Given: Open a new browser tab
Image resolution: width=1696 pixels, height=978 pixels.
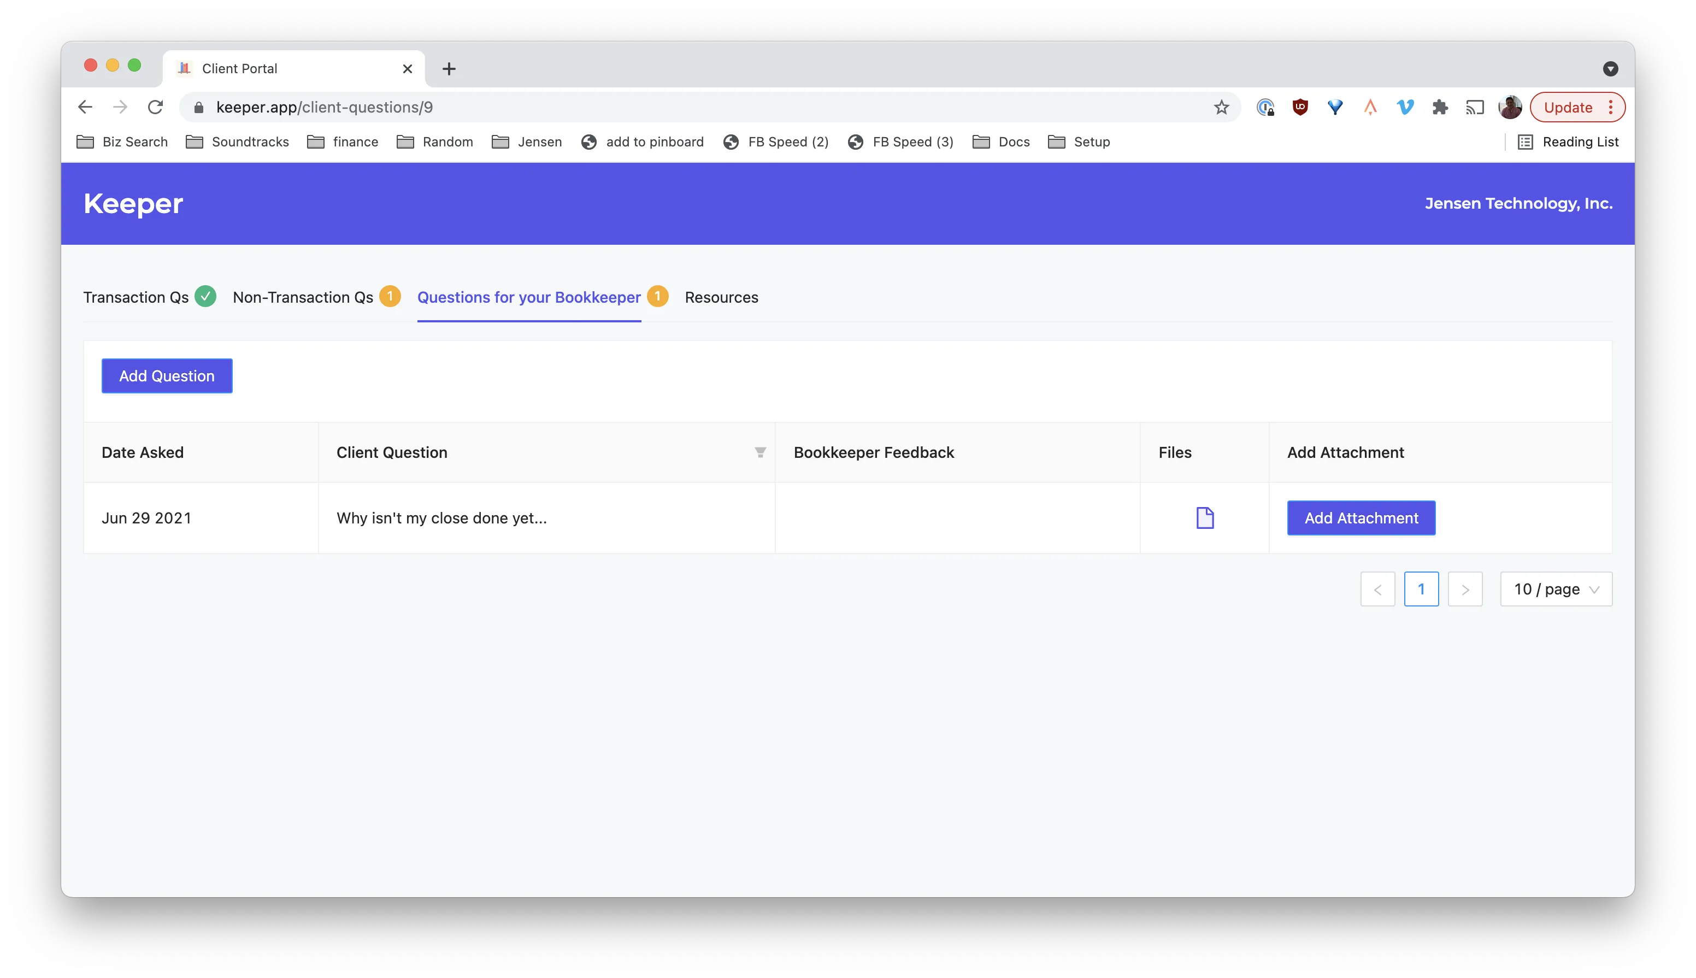Looking at the screenshot, I should (449, 68).
